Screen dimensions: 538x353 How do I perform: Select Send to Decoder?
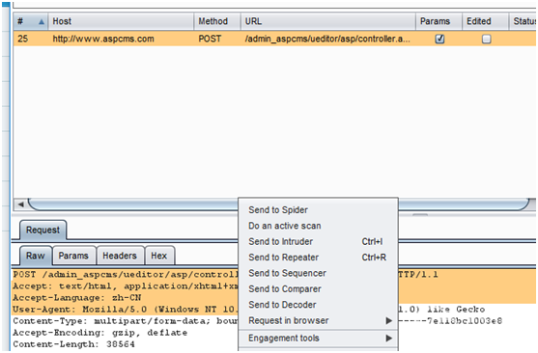coord(318,305)
